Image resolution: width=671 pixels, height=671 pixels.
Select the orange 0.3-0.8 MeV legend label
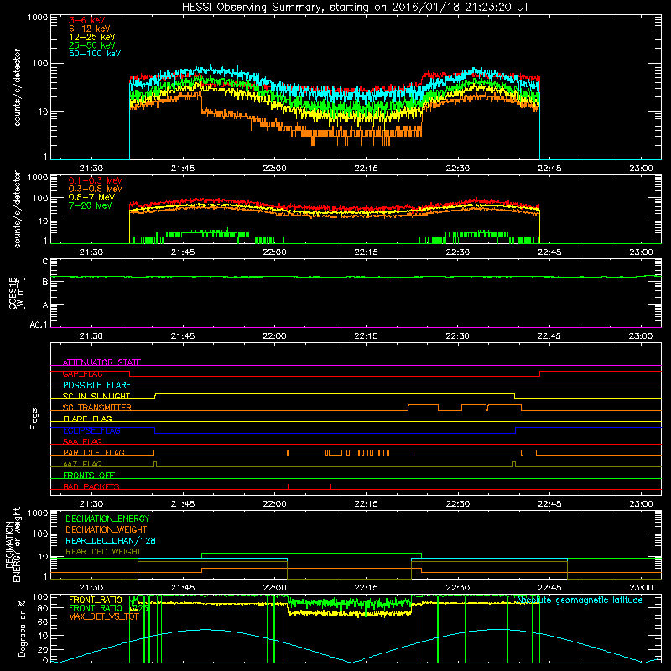coord(96,189)
